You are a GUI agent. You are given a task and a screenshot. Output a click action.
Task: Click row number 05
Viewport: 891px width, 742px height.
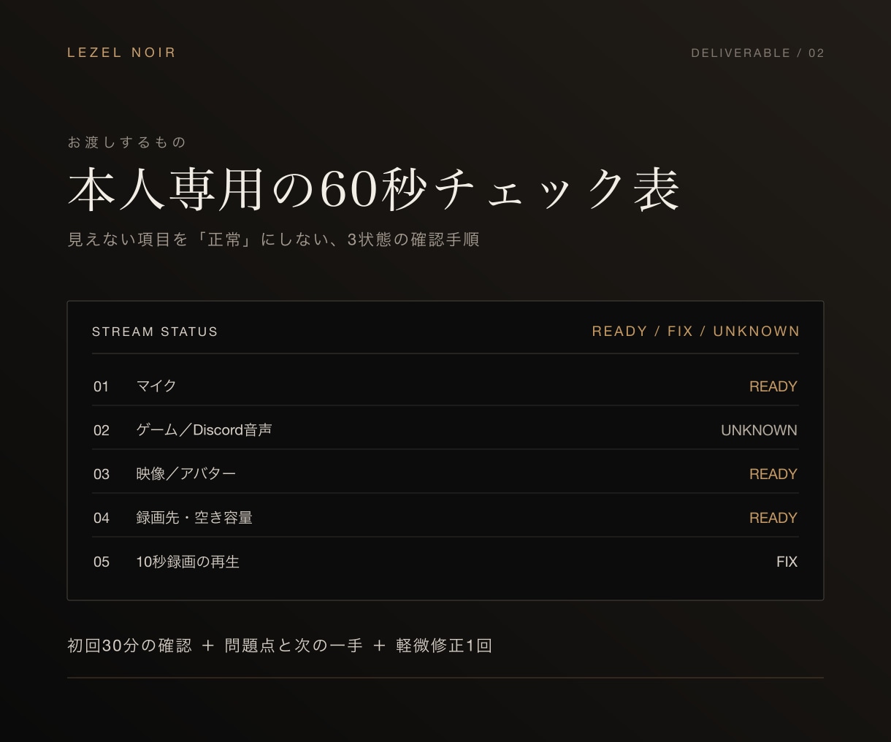[x=101, y=562]
